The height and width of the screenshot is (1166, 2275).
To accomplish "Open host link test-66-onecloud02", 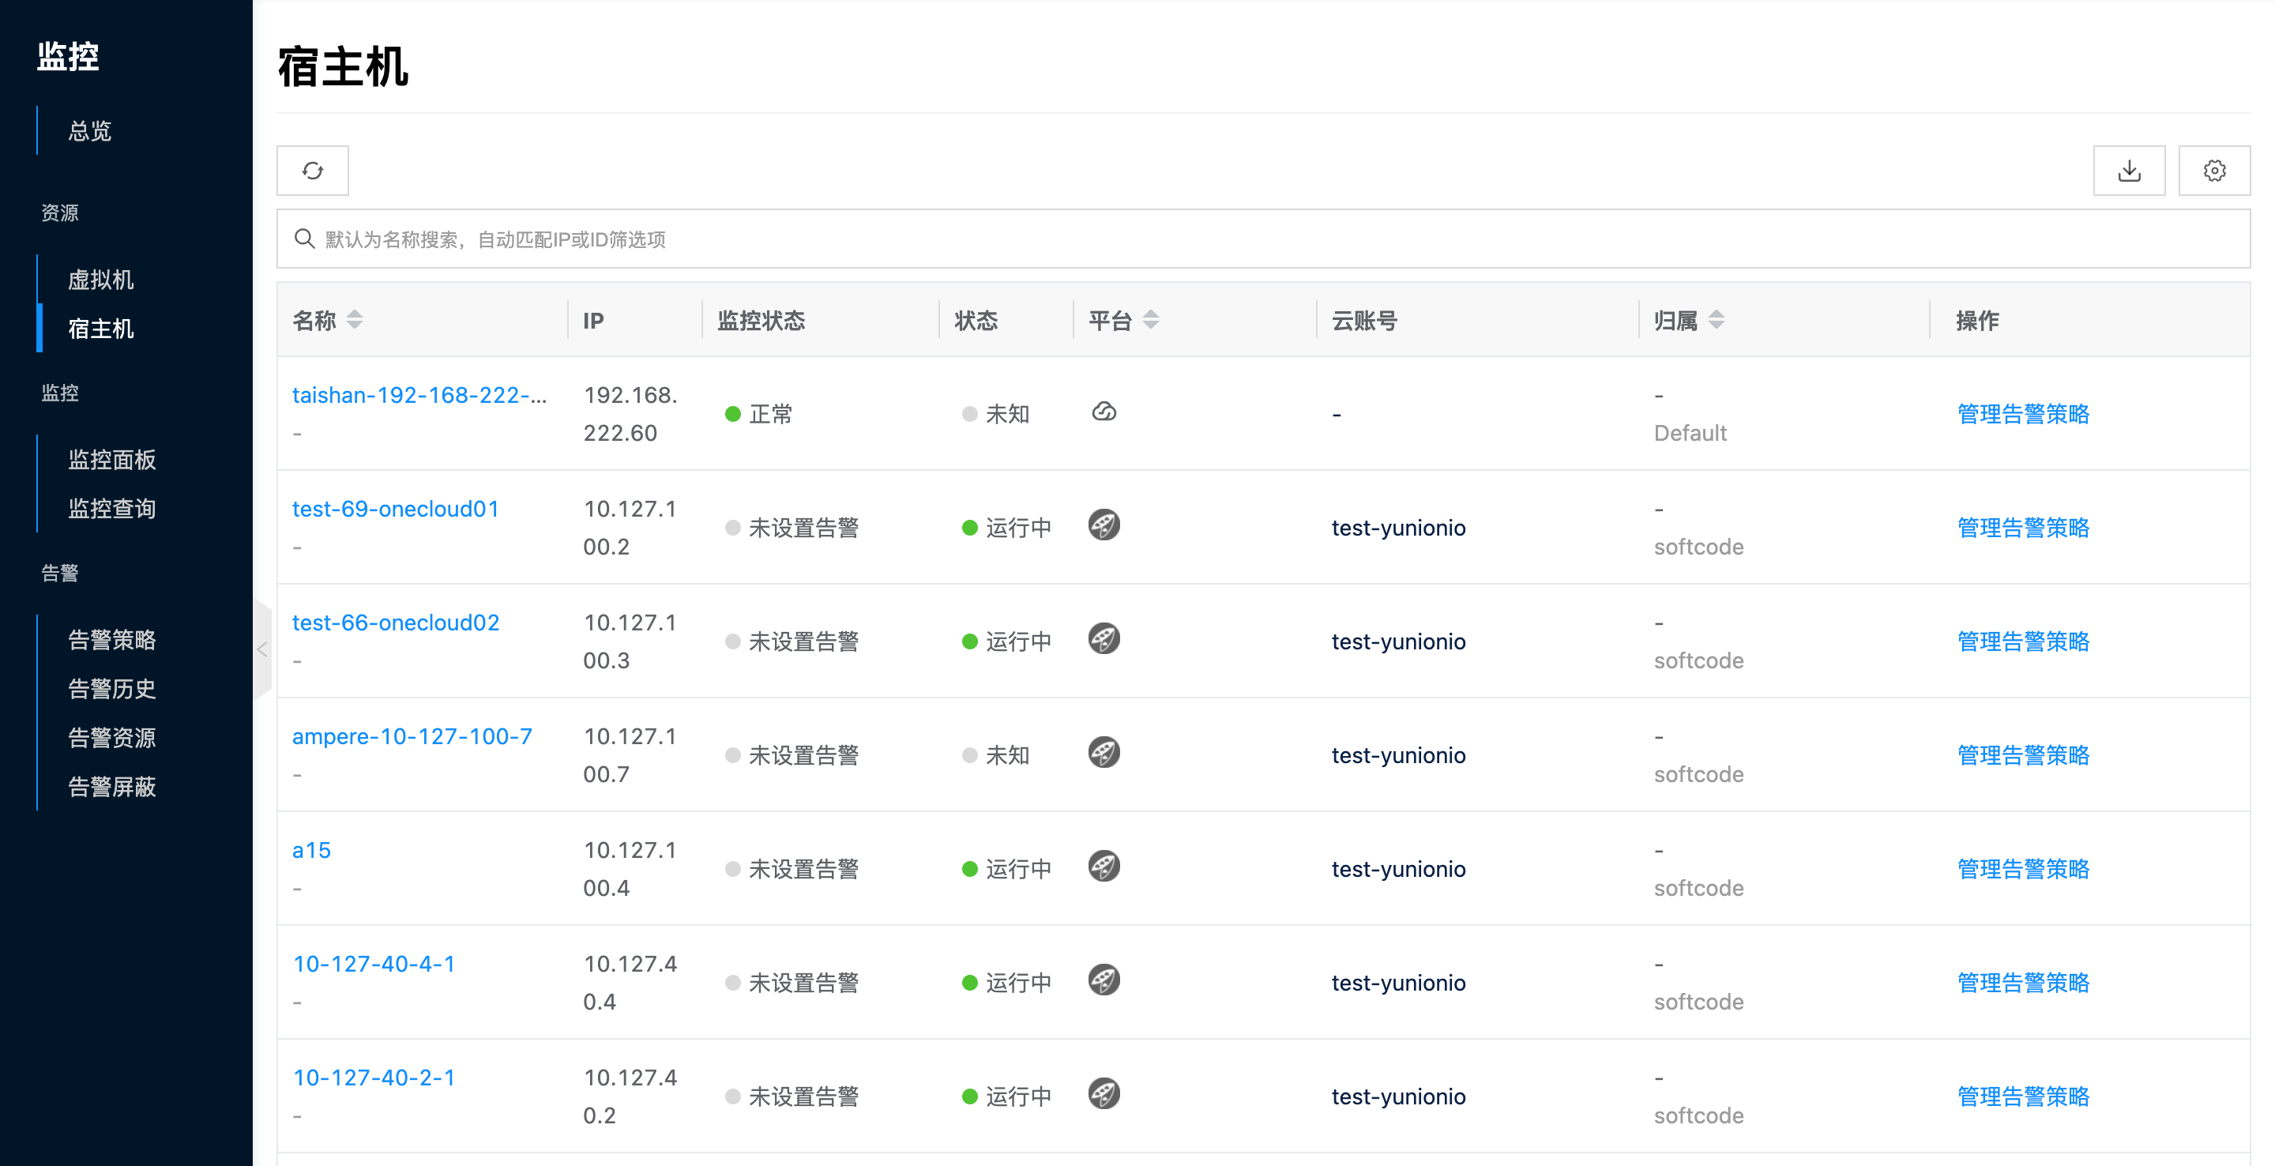I will click(395, 622).
